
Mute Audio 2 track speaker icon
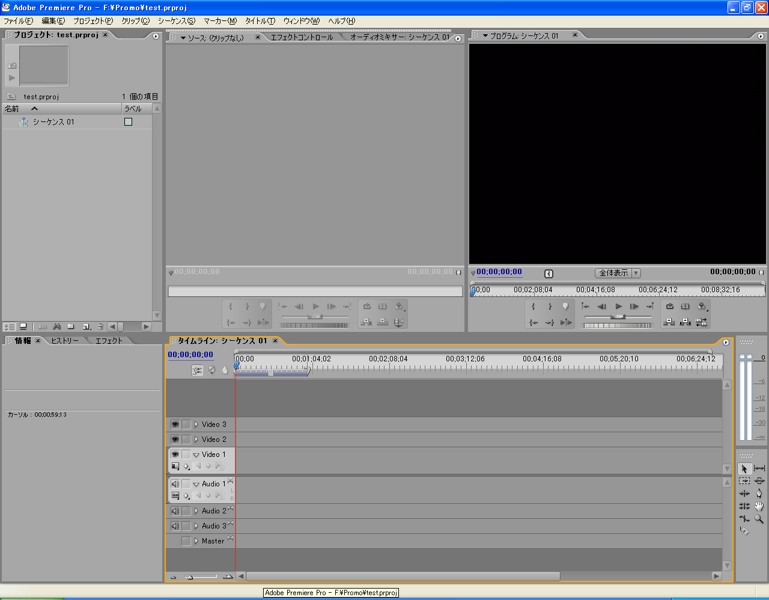[175, 511]
